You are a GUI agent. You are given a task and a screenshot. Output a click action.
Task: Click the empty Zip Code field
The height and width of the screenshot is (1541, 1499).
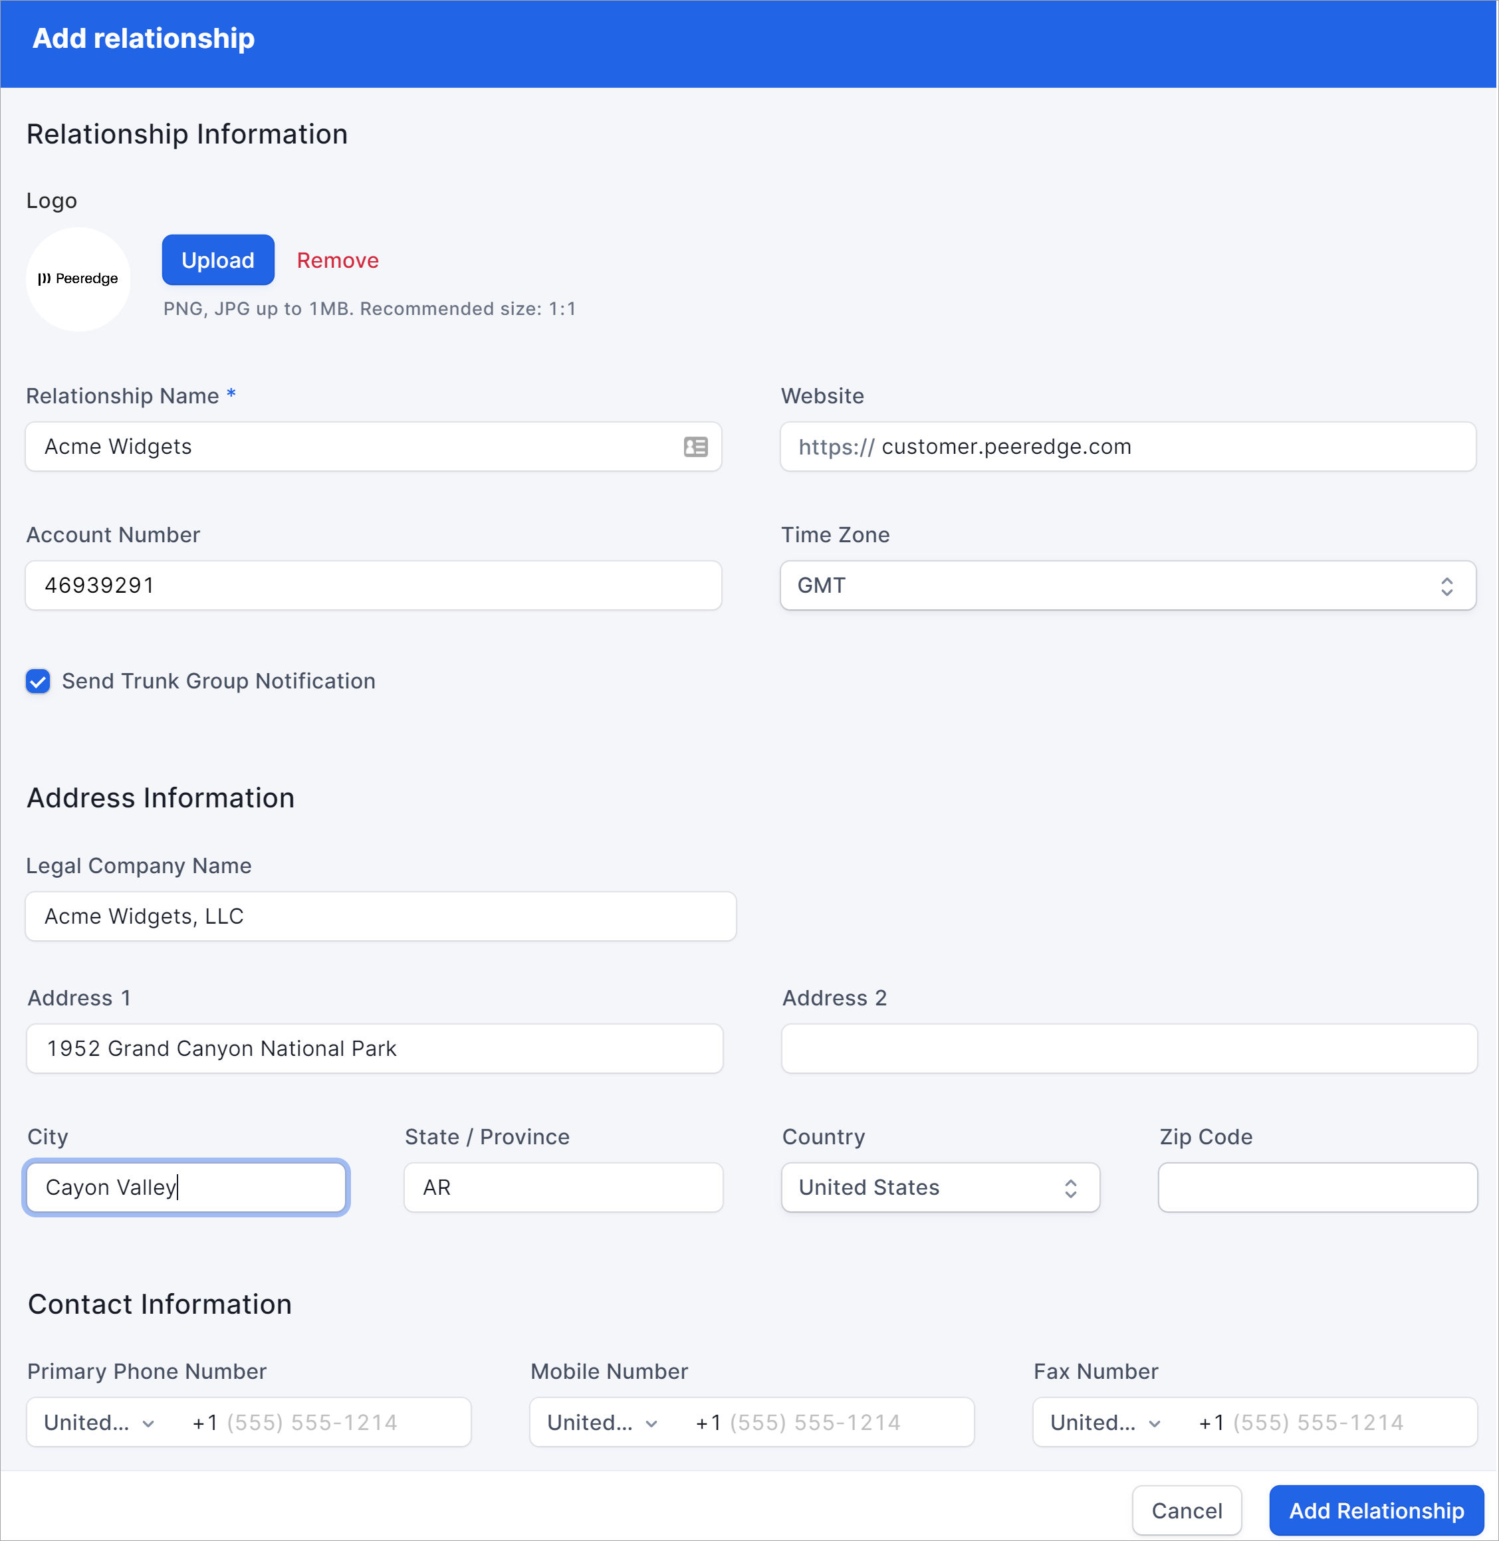pos(1316,1187)
